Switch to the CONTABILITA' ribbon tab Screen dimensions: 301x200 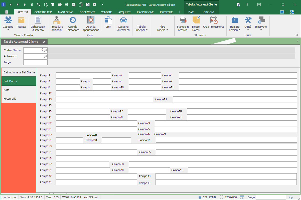click(43, 12)
